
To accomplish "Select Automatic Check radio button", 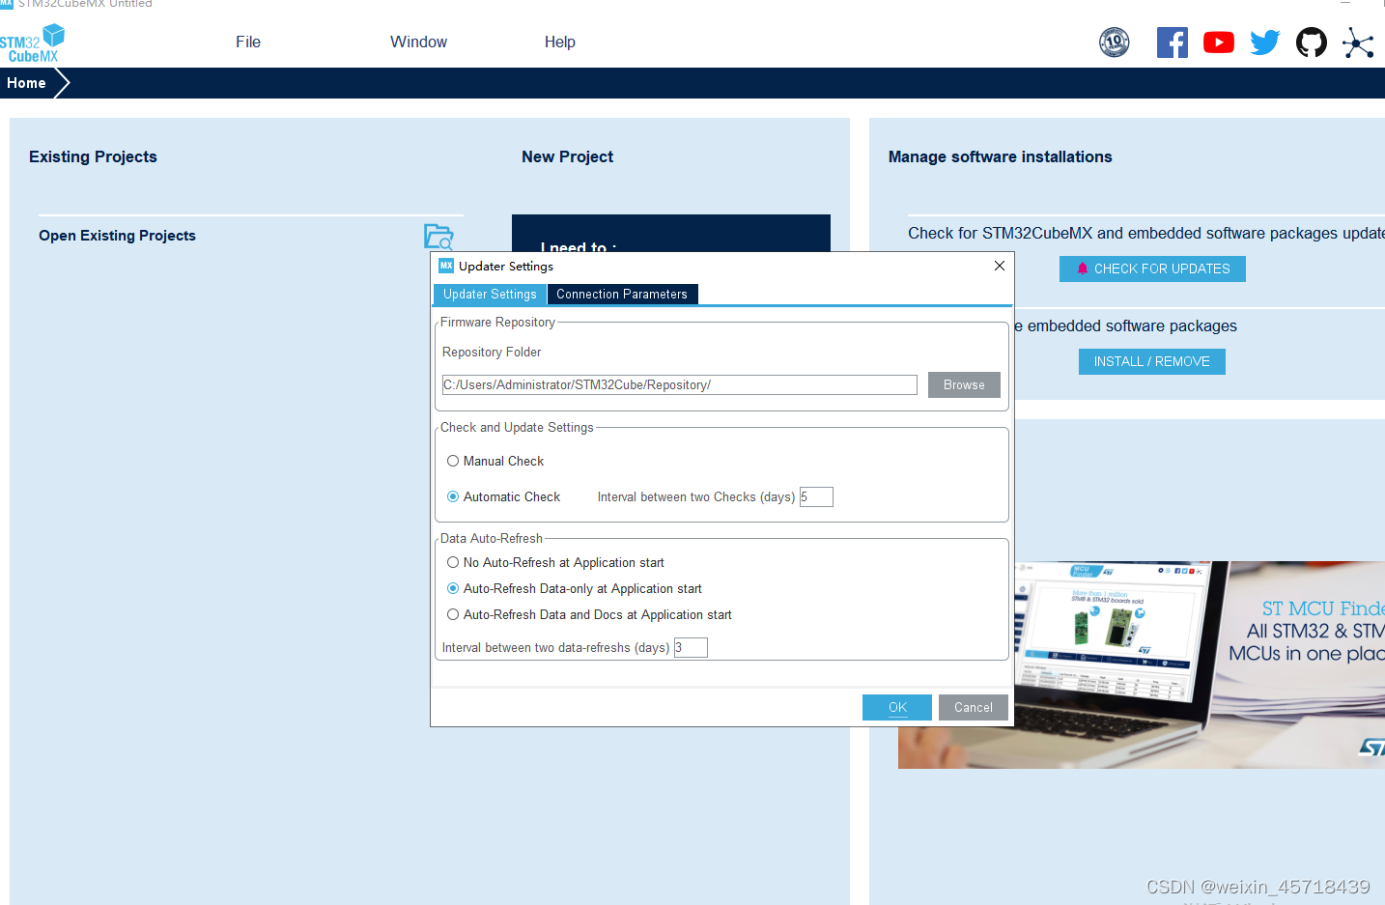I will (453, 497).
